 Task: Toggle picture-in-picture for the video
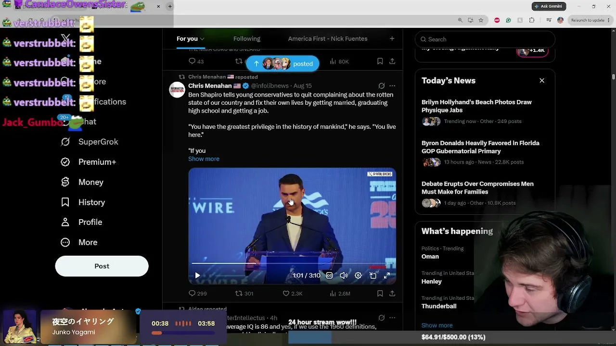pyautogui.click(x=372, y=275)
